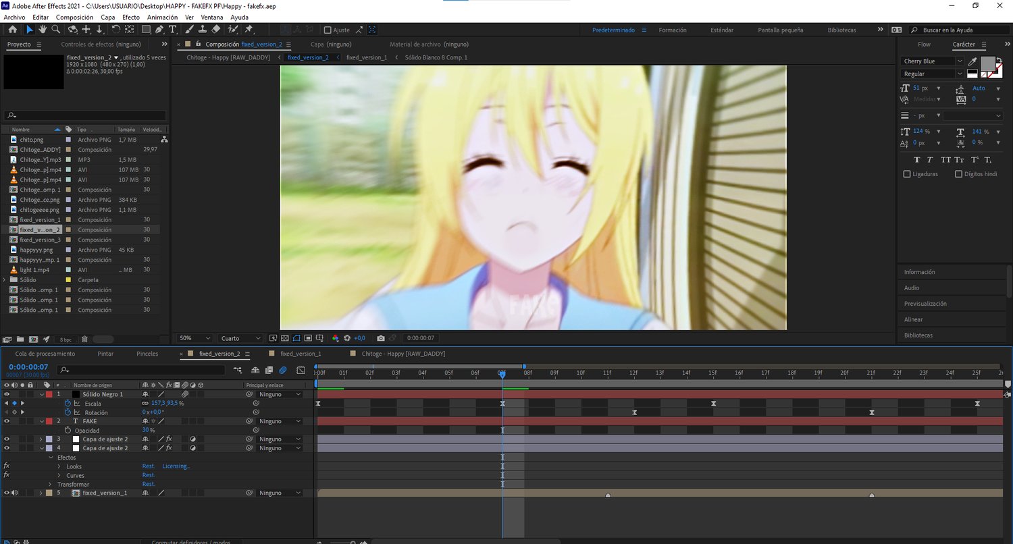Select the Horizontal Type tool

173,30
